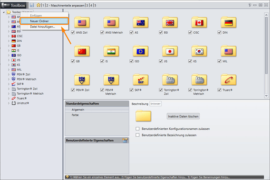The image size is (270, 180).
Task: Open the CISC Canadian standard folder
Action: [x=199, y=22]
